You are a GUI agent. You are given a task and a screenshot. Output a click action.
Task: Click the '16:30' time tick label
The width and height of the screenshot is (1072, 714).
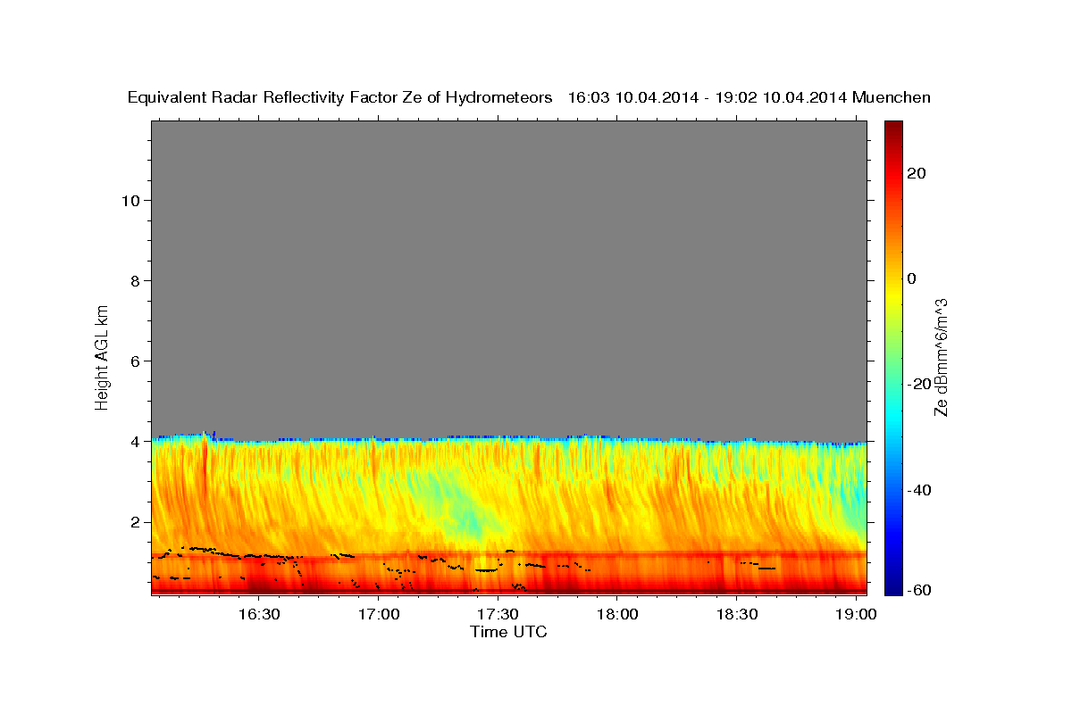point(259,614)
